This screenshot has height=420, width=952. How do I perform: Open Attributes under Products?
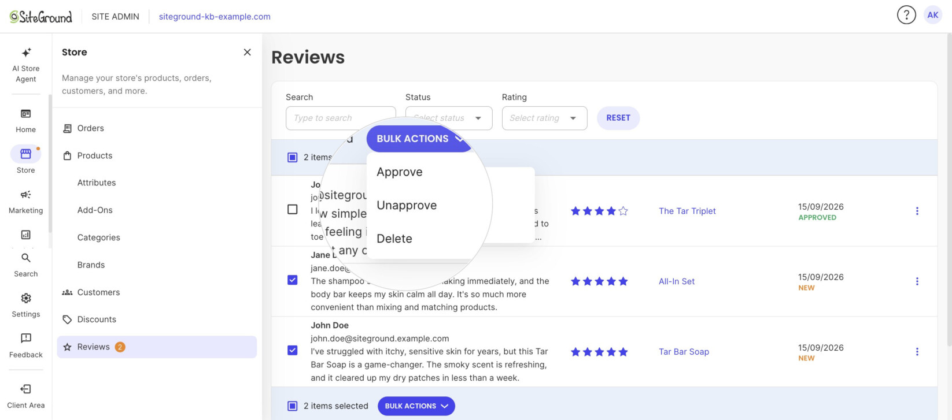coord(97,183)
